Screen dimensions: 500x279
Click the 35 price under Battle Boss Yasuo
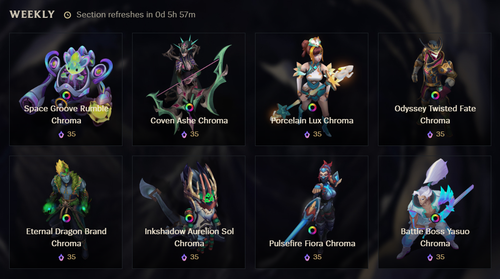pos(440,257)
